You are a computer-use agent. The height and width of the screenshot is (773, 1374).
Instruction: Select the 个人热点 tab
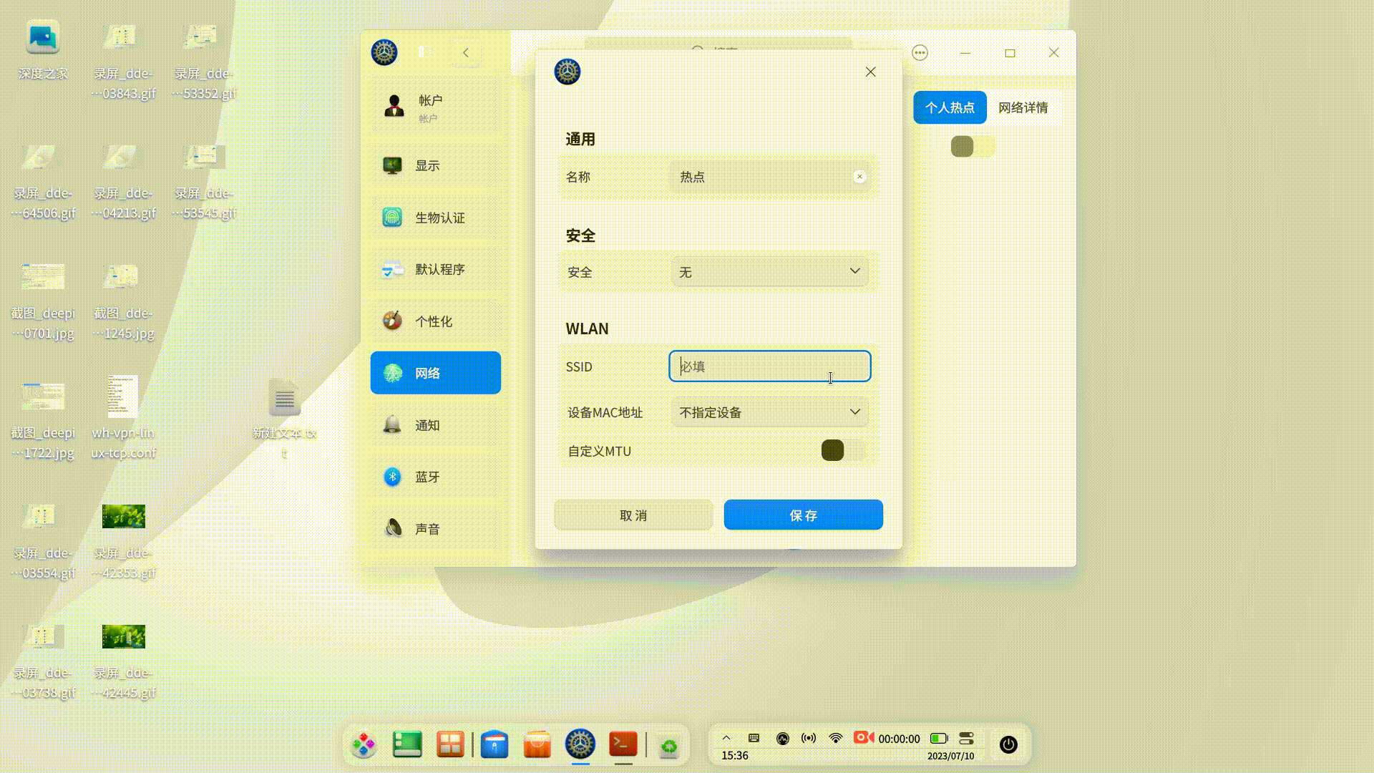(x=949, y=107)
